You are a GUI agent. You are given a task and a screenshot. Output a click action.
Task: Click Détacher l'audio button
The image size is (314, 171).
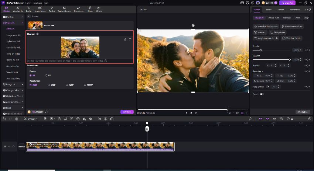click(291, 38)
